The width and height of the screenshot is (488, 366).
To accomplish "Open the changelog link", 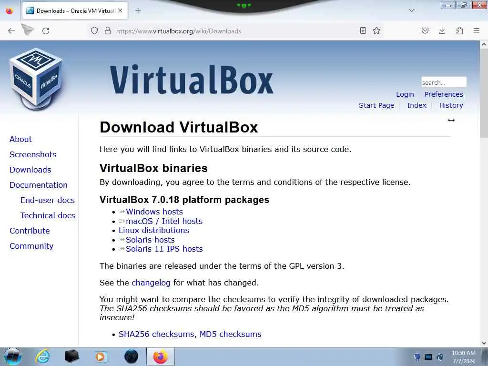I will pyautogui.click(x=151, y=283).
